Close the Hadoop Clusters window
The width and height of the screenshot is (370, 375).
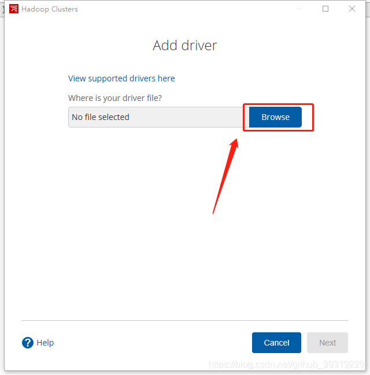352,9
